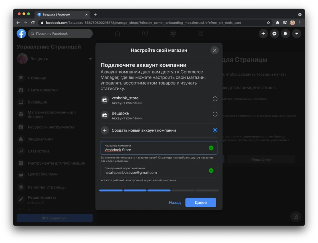Click the new message compose icon
This screenshot has width=318, height=243.
pyautogui.click(x=296, y=217)
